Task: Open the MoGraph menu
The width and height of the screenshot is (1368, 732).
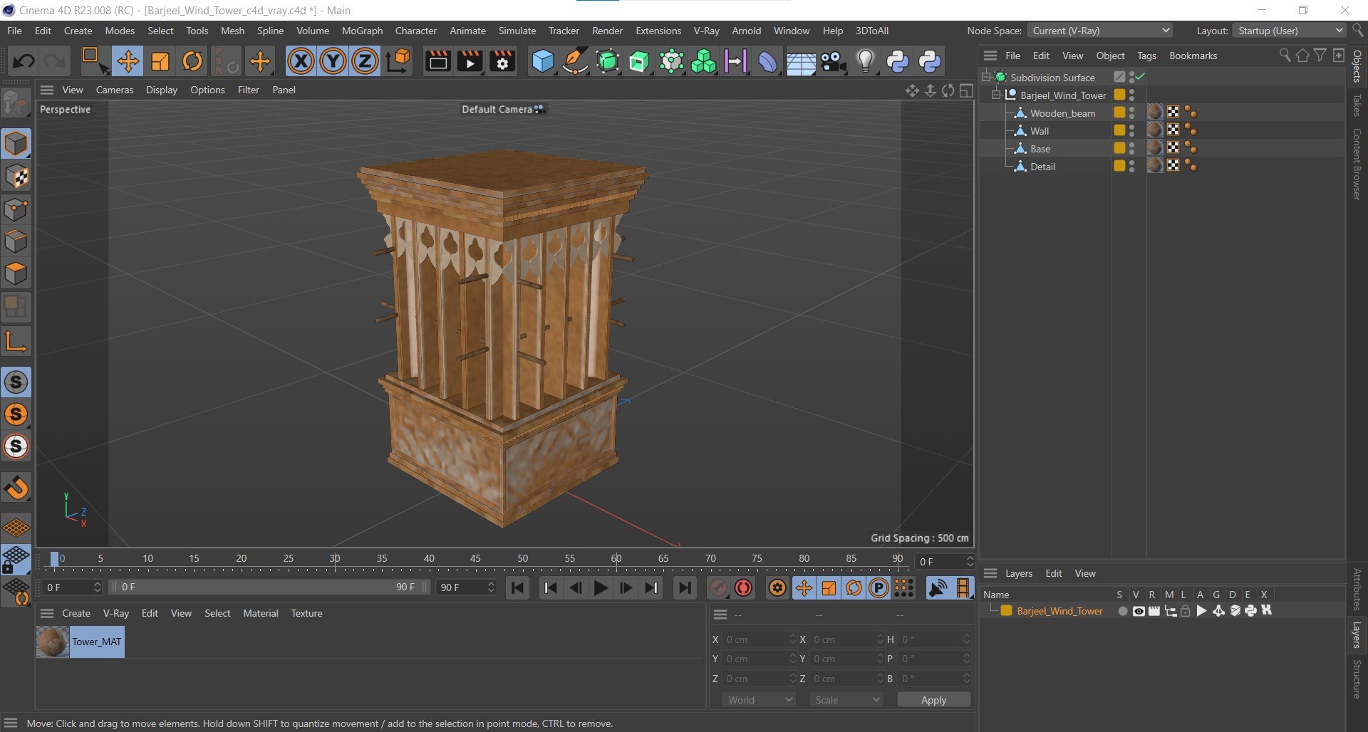Action: 362,31
